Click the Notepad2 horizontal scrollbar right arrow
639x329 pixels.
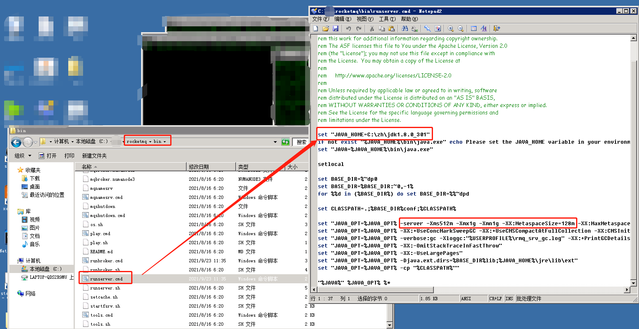627,289
